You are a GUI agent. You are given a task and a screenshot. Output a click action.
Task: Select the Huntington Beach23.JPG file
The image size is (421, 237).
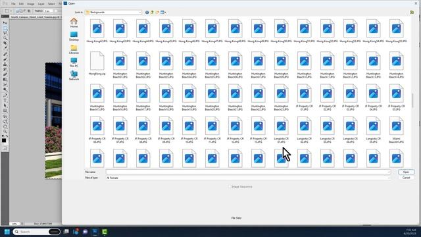tap(281, 97)
